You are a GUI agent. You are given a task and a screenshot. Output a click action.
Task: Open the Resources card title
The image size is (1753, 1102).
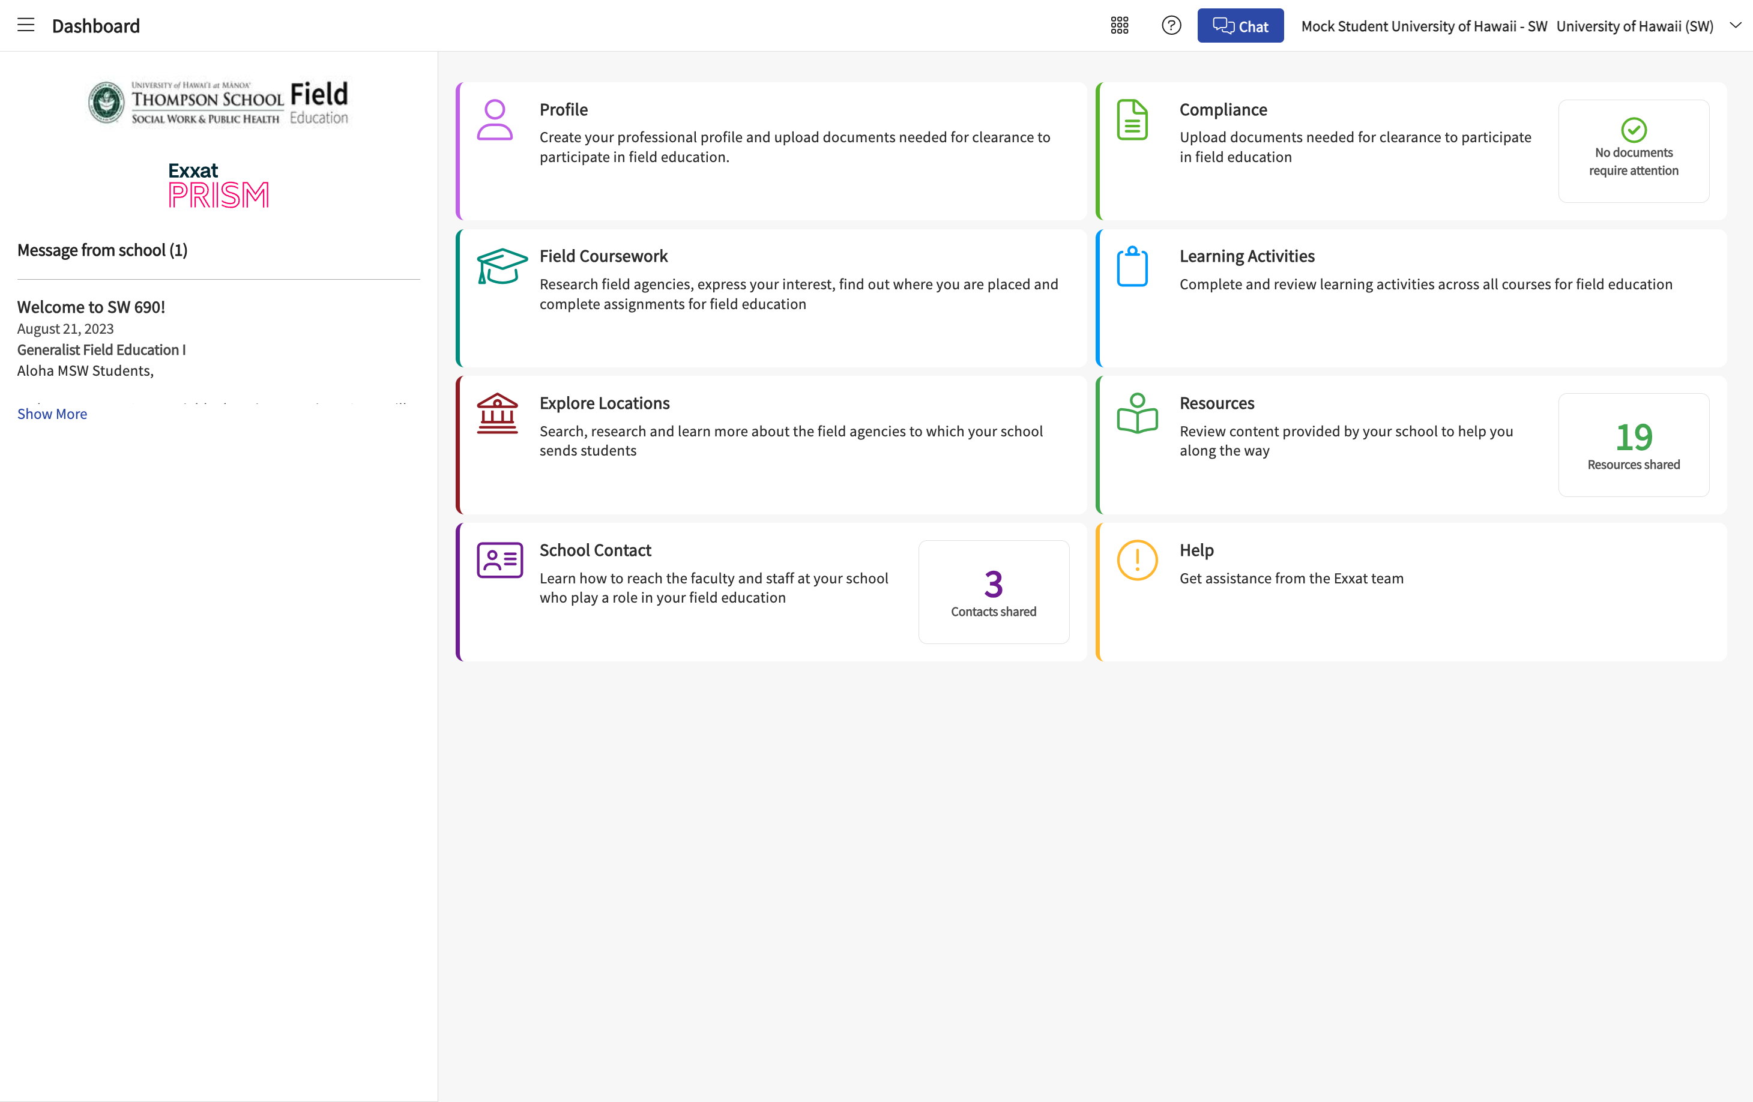pos(1217,403)
